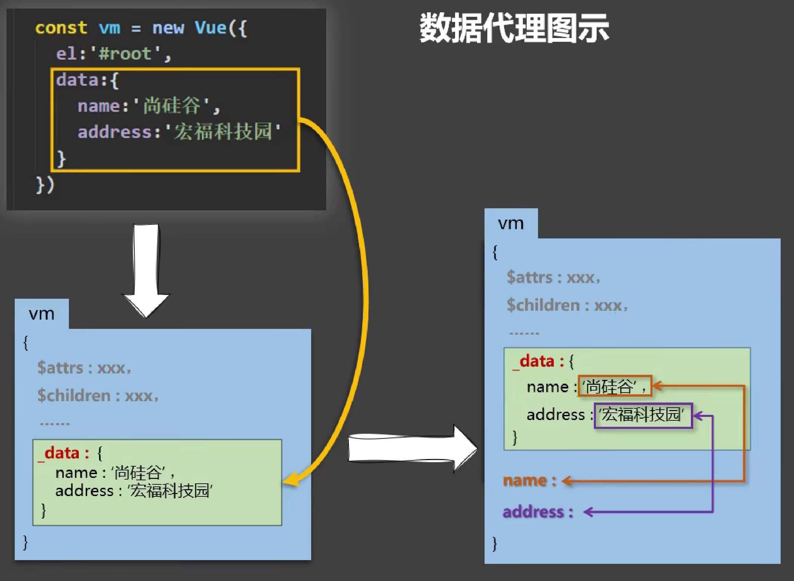Click the purple address : proxy property
794x581 pixels.
pos(538,512)
